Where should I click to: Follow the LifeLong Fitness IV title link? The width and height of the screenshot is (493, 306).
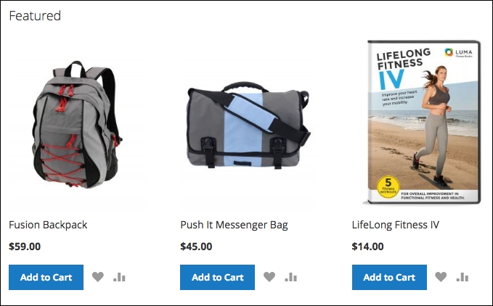point(395,225)
